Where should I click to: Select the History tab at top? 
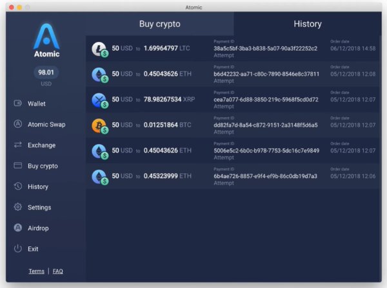coord(307,24)
